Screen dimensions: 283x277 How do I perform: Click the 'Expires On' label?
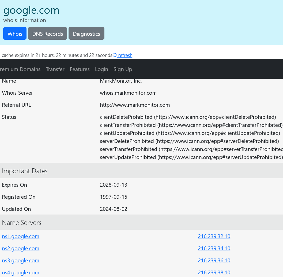14,185
